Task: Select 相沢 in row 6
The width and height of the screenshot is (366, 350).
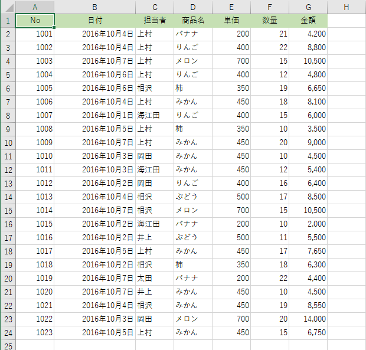Action: pyautogui.click(x=155, y=89)
